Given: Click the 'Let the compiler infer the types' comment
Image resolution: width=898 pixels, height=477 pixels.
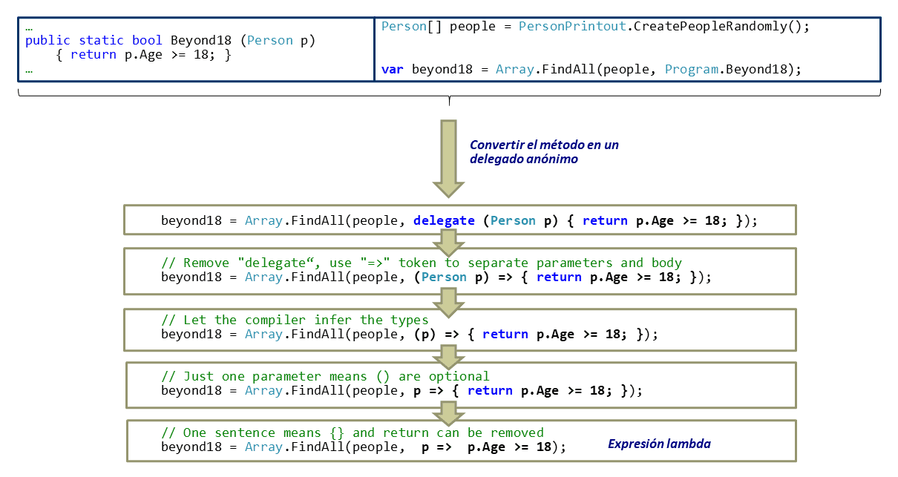Looking at the screenshot, I should (295, 320).
